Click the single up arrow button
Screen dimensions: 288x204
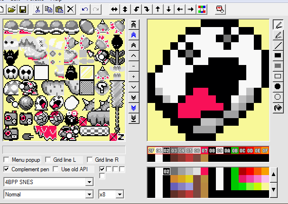134,56
